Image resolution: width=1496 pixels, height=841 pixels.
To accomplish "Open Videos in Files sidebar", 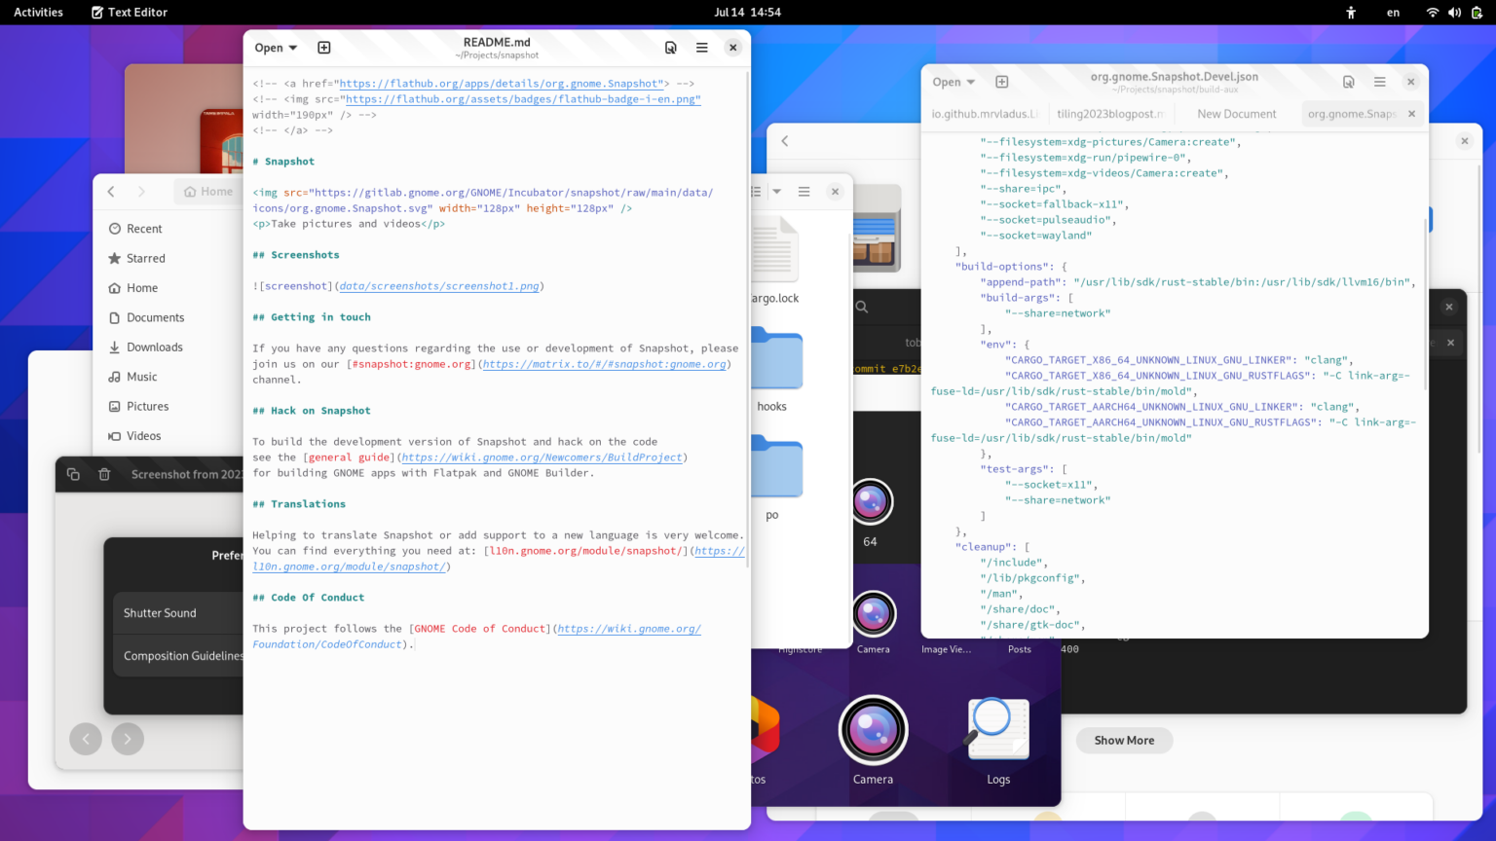I will click(168, 436).
